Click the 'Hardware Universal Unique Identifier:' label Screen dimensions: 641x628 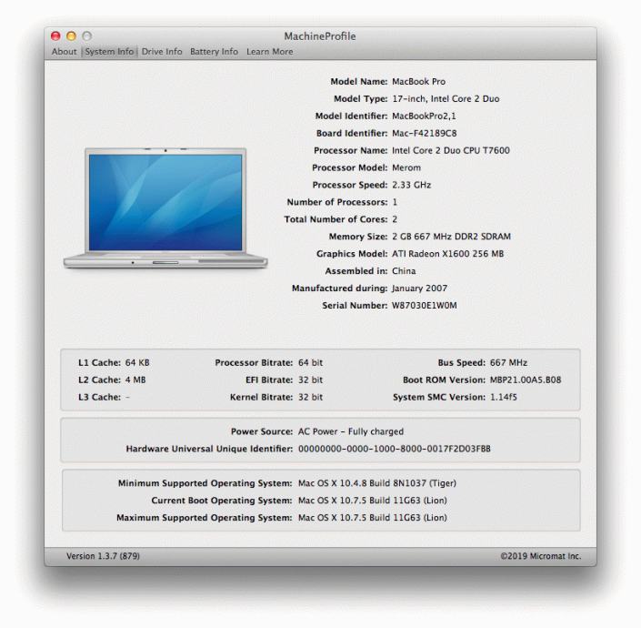click(x=209, y=449)
